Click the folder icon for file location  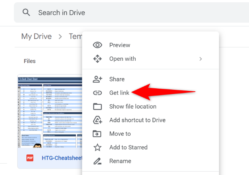click(97, 107)
